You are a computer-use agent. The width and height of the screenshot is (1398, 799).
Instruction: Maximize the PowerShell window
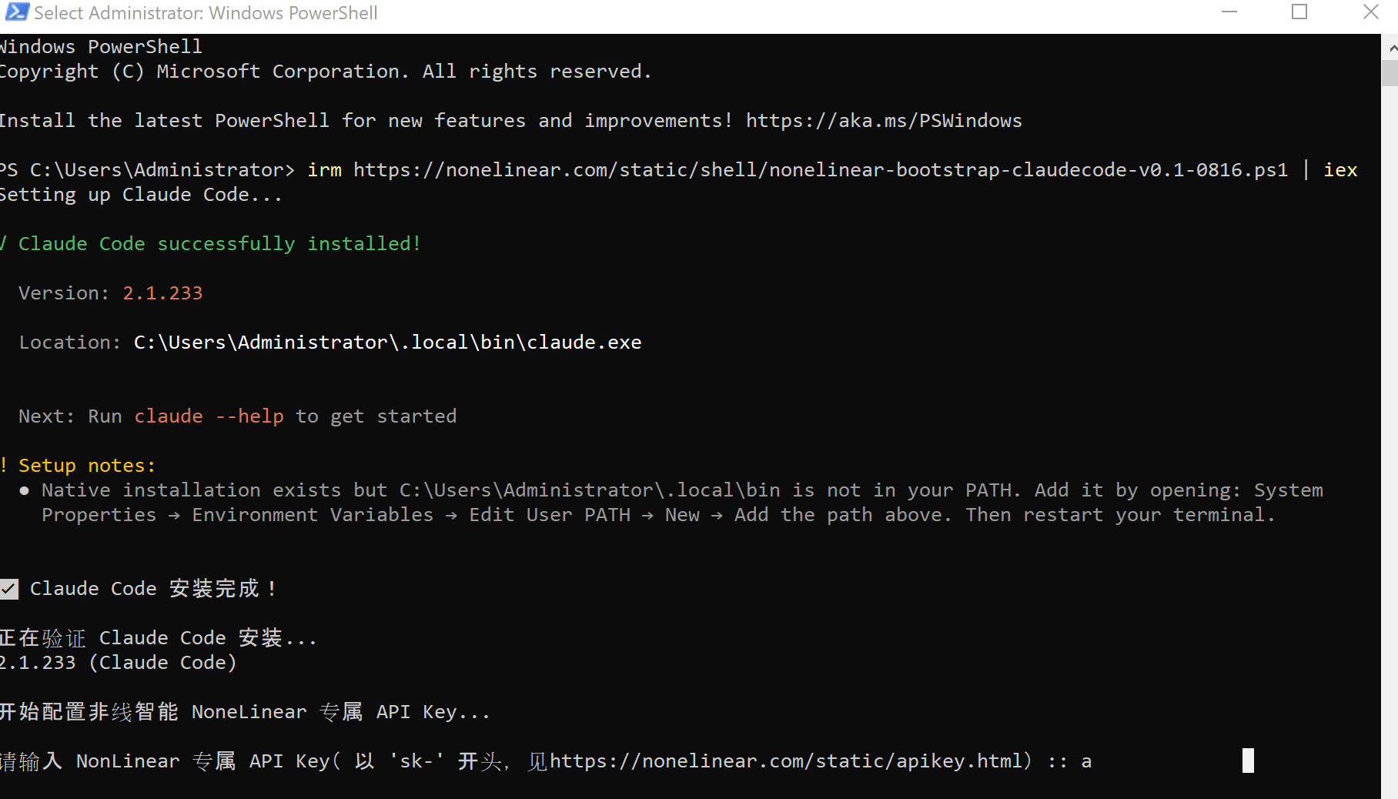[x=1299, y=12]
